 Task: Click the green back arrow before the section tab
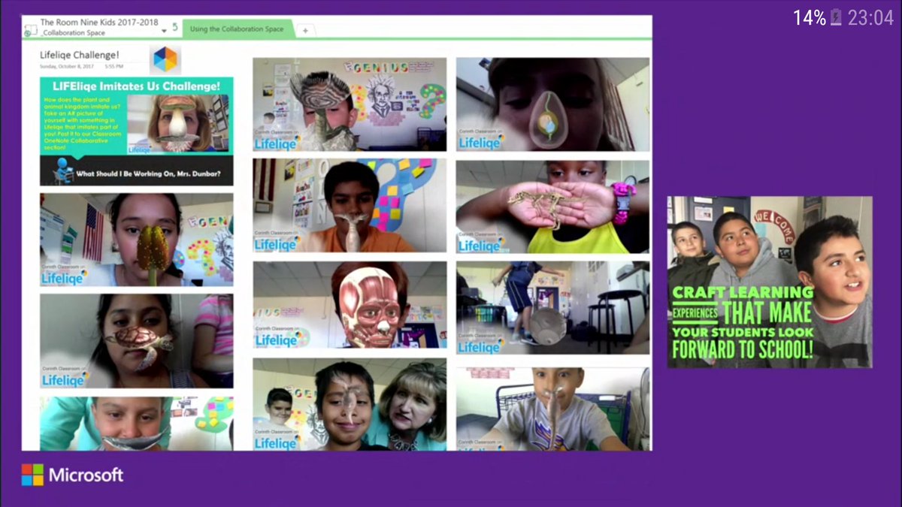click(x=175, y=27)
